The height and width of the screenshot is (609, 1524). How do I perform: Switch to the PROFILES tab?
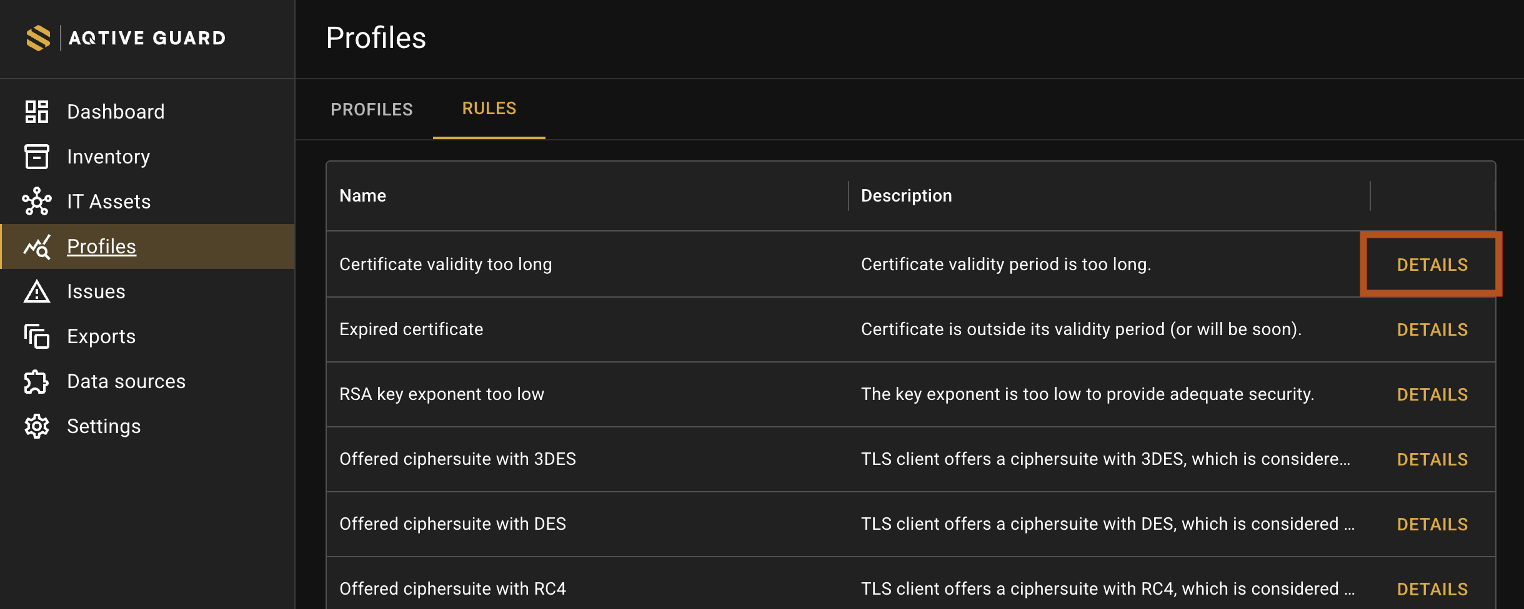(x=372, y=109)
